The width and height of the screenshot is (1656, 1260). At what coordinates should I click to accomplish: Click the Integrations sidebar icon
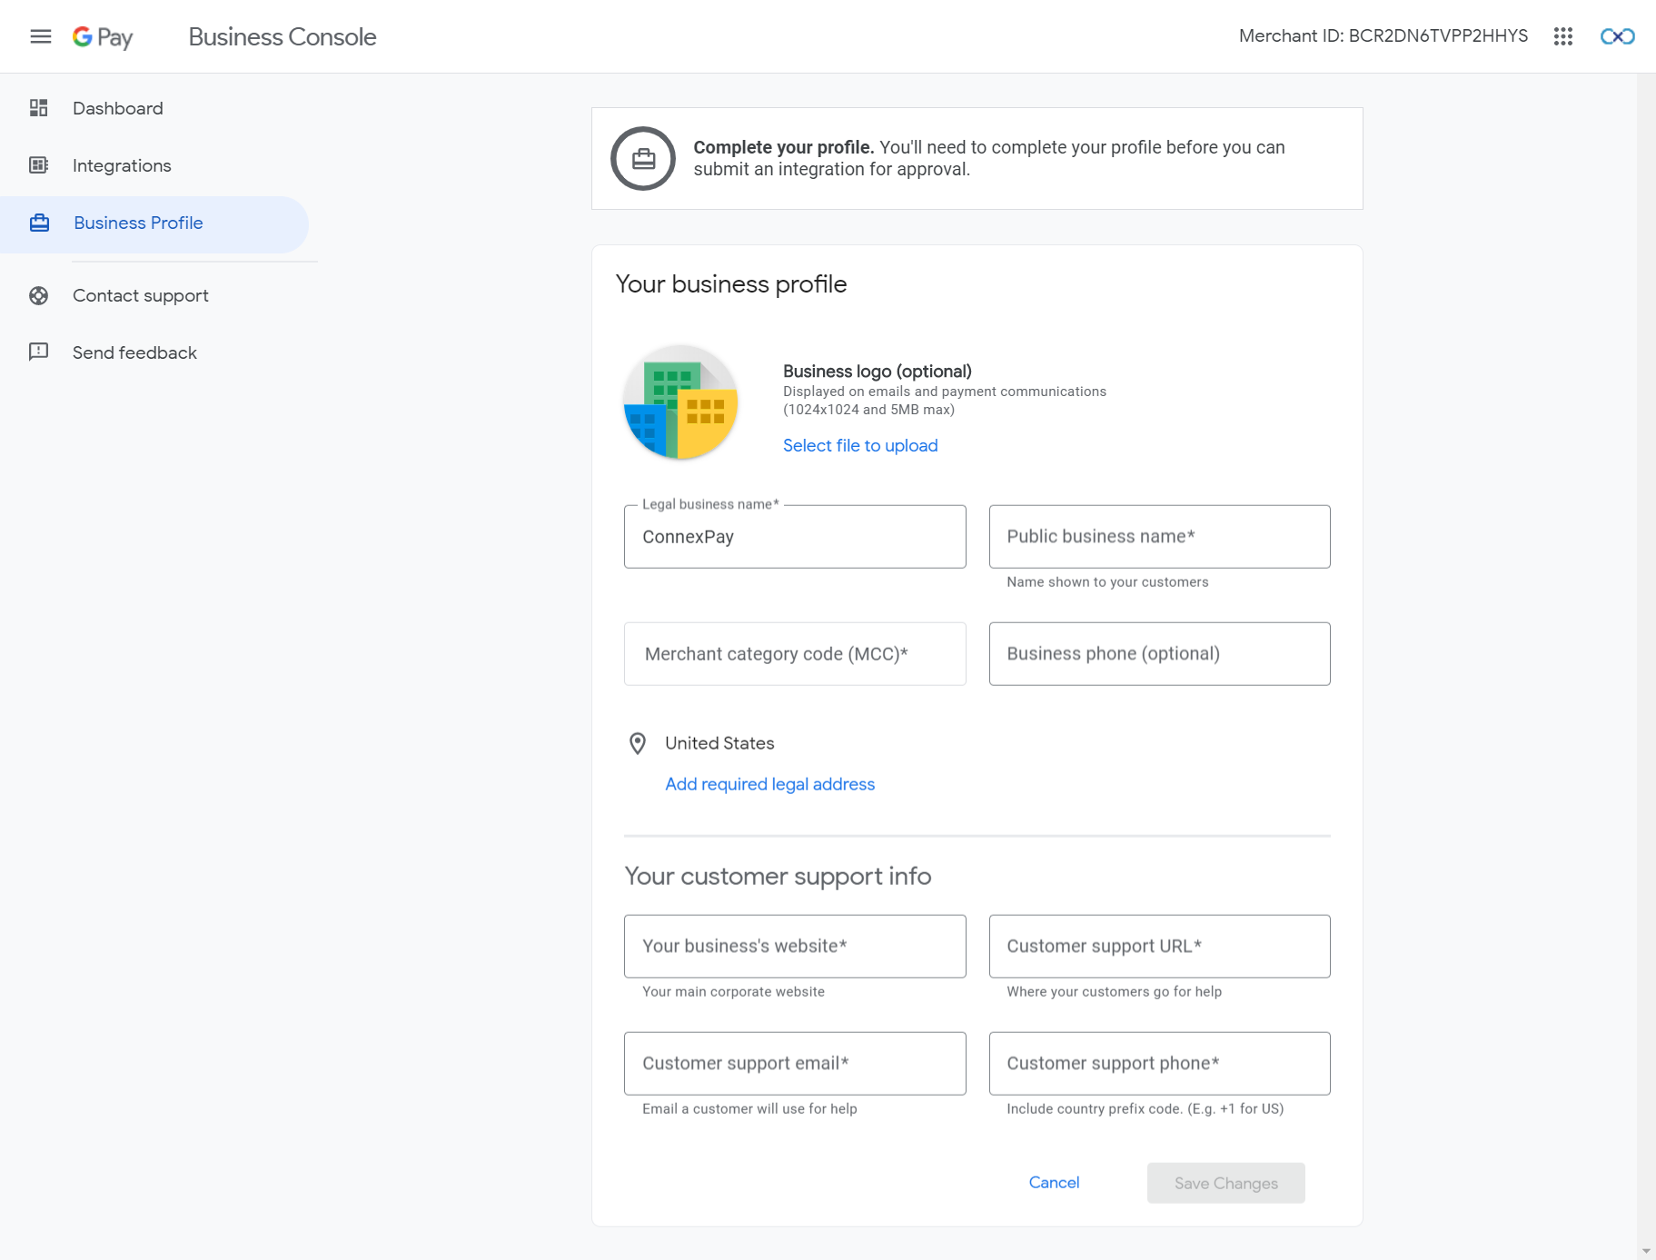38,165
